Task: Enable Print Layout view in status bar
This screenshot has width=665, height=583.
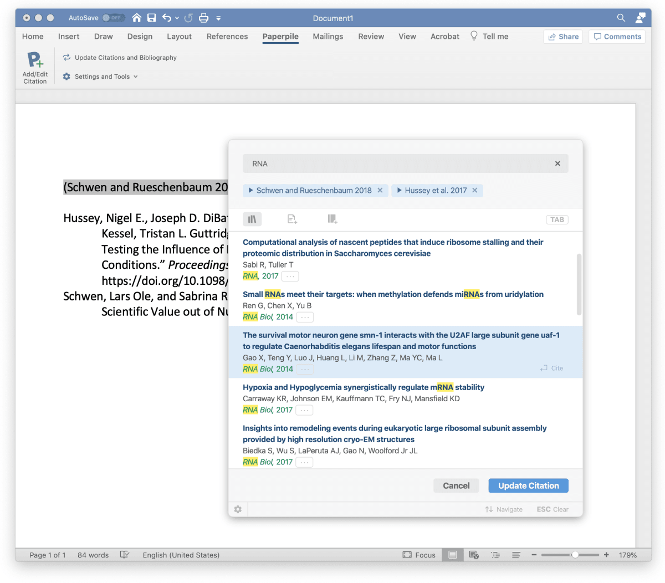Action: [x=453, y=555]
